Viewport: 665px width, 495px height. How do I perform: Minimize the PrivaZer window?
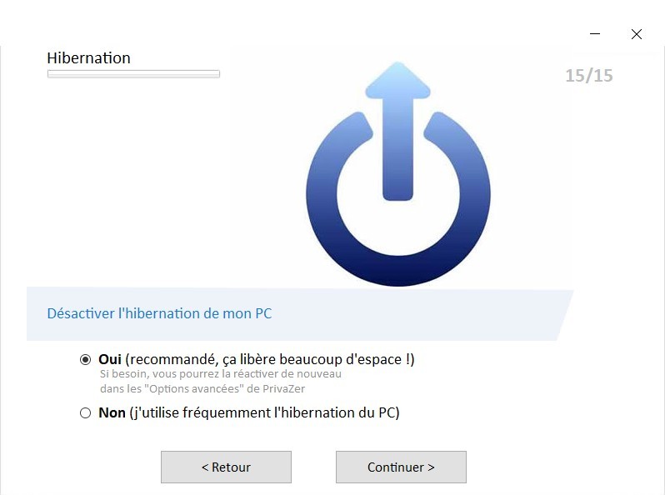click(x=595, y=34)
